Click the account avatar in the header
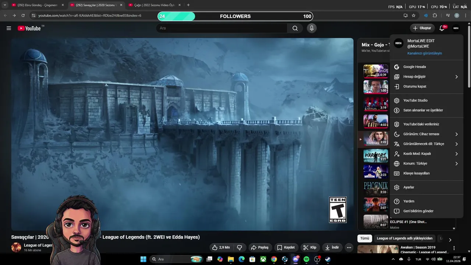Screen dimensions: 471x265 (456, 28)
